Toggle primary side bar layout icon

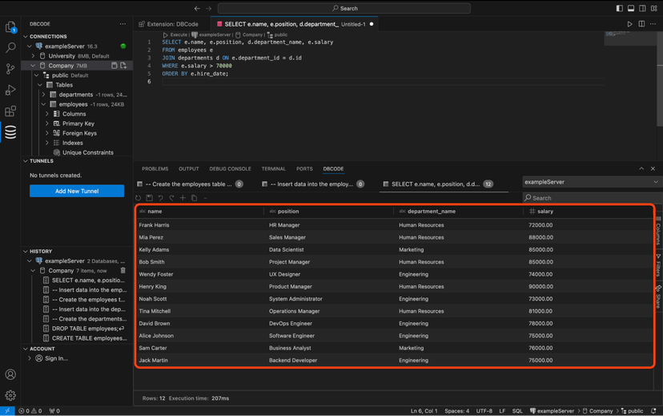tap(620, 8)
